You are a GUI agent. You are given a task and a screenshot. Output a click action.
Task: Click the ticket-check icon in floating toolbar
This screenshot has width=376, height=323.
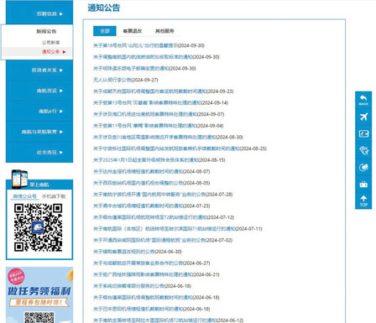tap(363, 150)
